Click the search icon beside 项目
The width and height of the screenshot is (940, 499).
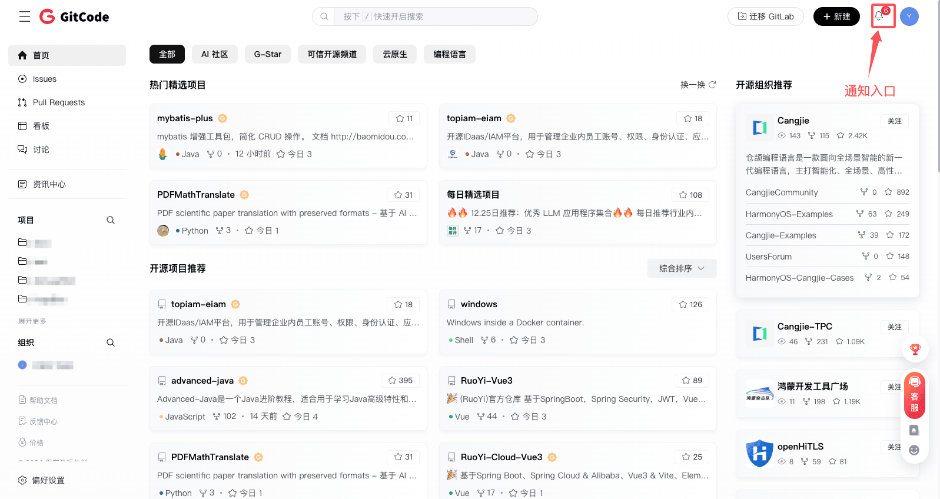[111, 220]
